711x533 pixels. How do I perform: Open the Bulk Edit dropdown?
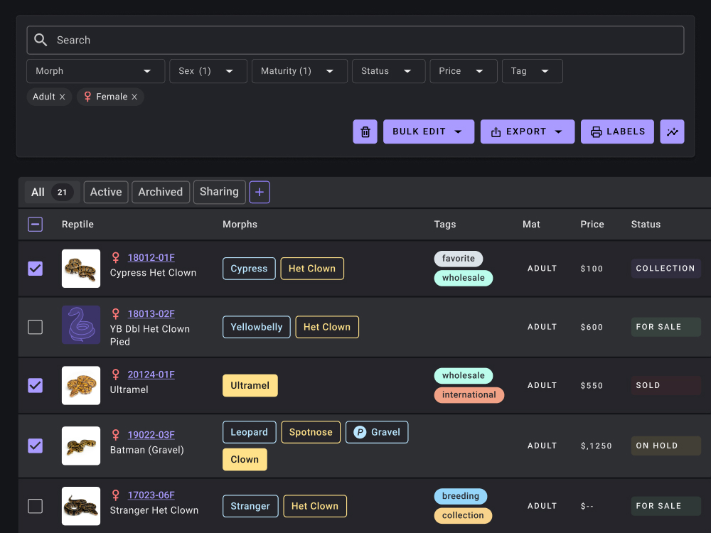click(428, 131)
